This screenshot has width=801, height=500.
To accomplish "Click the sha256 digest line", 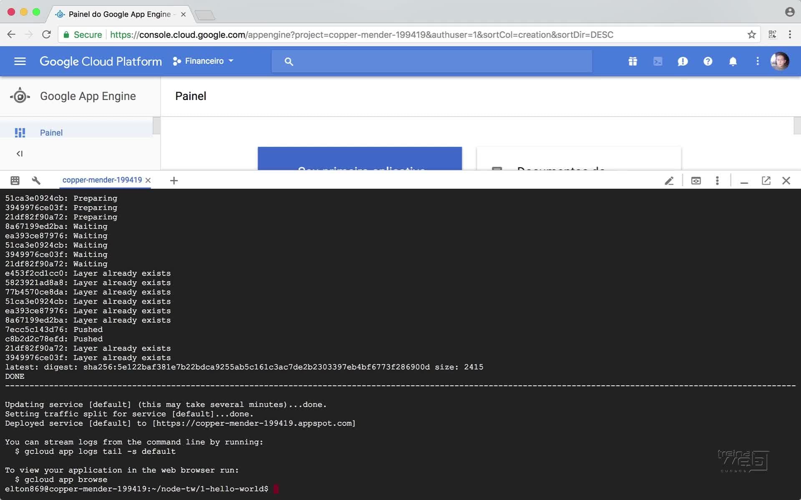I will tap(244, 367).
